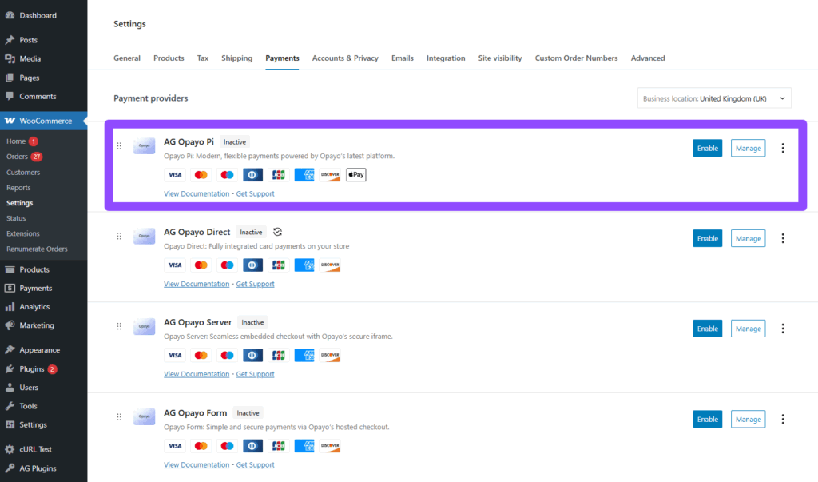Open more options for AG Opayo Server
Viewport: 818px width, 482px height.
[x=783, y=329]
